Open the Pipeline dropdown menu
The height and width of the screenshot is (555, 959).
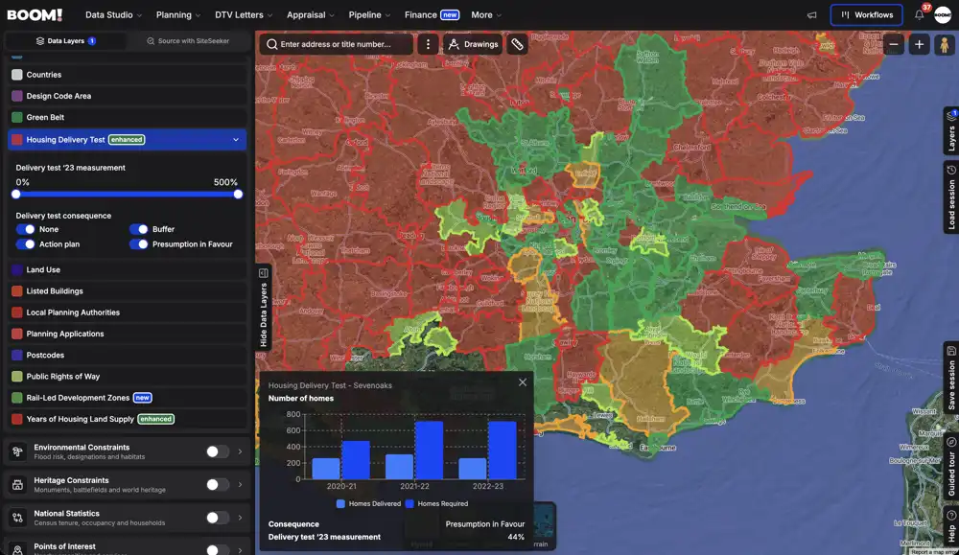pyautogui.click(x=369, y=14)
